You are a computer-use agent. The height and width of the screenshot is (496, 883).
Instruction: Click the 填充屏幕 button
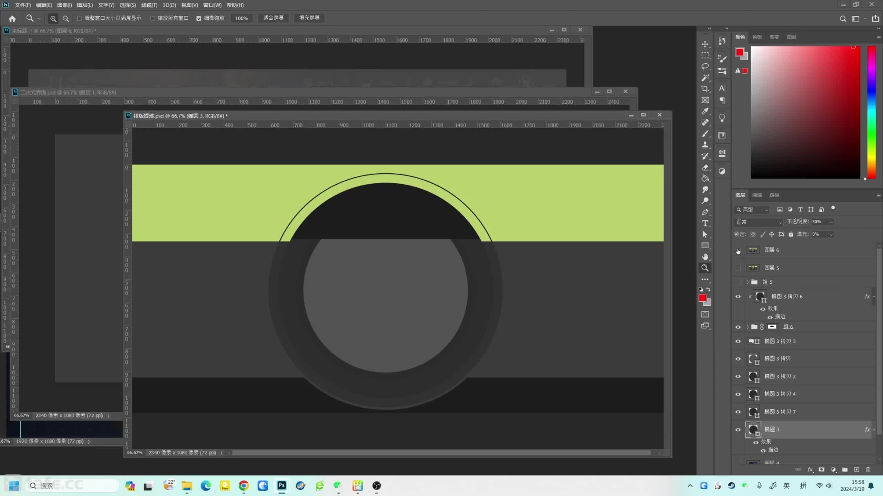[309, 18]
